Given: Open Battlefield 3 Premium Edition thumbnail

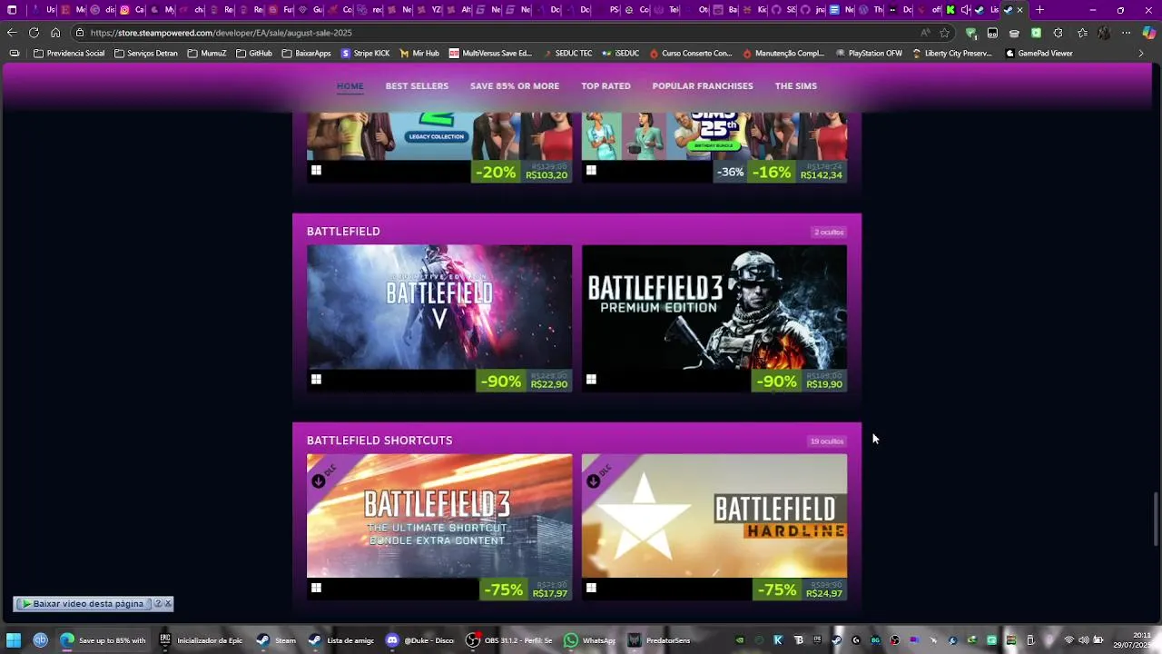Looking at the screenshot, I should point(714,307).
